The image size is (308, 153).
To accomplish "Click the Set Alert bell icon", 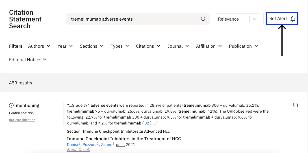I will point(293,19).
